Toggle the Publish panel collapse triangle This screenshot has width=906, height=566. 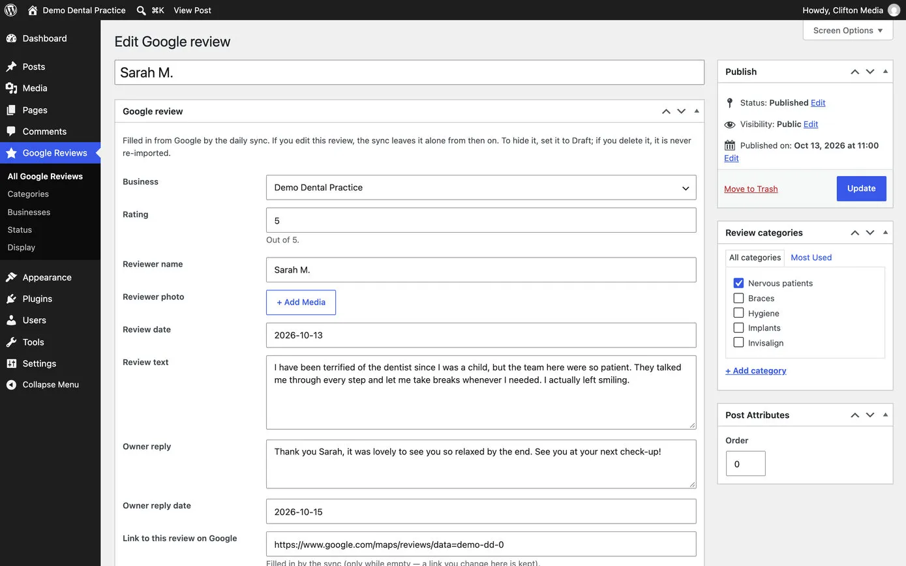click(885, 71)
